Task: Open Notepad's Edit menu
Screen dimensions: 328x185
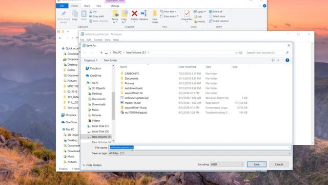Action: pos(89,40)
